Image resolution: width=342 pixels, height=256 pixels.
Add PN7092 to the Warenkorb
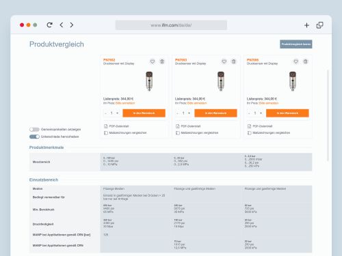click(144, 113)
